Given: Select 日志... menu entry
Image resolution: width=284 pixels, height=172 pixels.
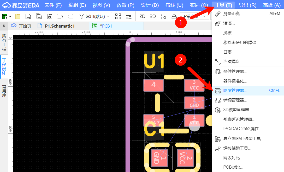Looking at the screenshot, I should click(248, 52).
